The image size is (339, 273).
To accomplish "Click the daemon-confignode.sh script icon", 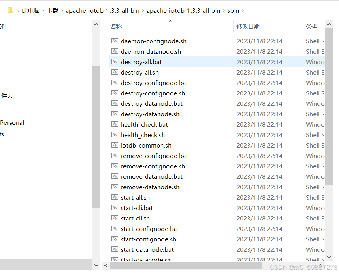I will pyautogui.click(x=115, y=41).
